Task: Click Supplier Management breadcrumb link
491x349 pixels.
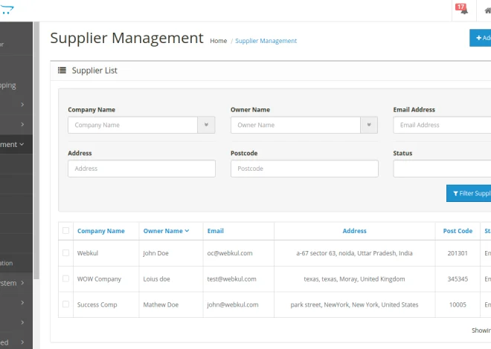Action: pos(266,41)
